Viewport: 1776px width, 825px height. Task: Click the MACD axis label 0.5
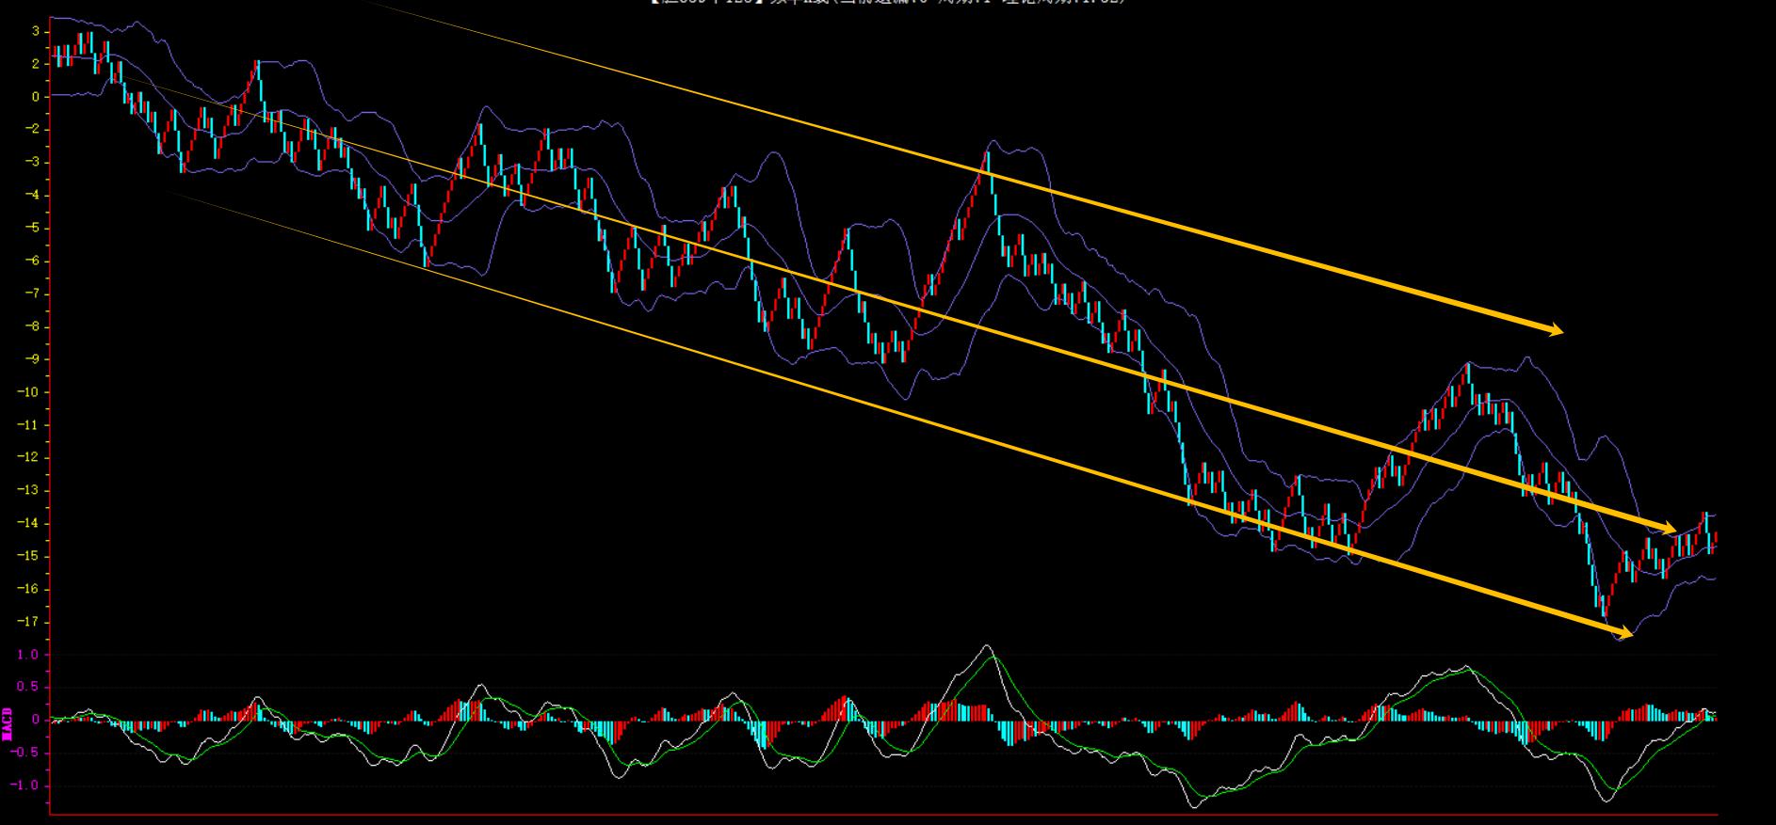coord(29,688)
